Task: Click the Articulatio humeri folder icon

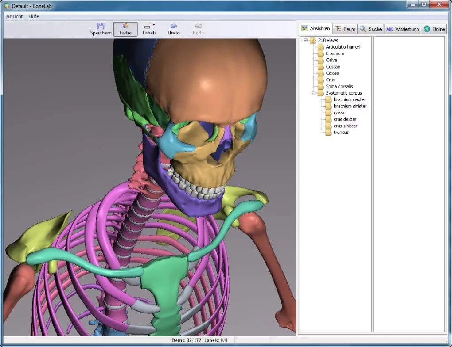Action: [x=321, y=47]
